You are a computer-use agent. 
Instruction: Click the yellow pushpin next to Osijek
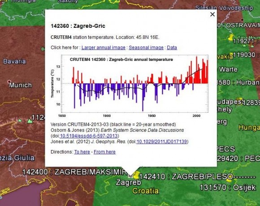[x=230, y=178]
